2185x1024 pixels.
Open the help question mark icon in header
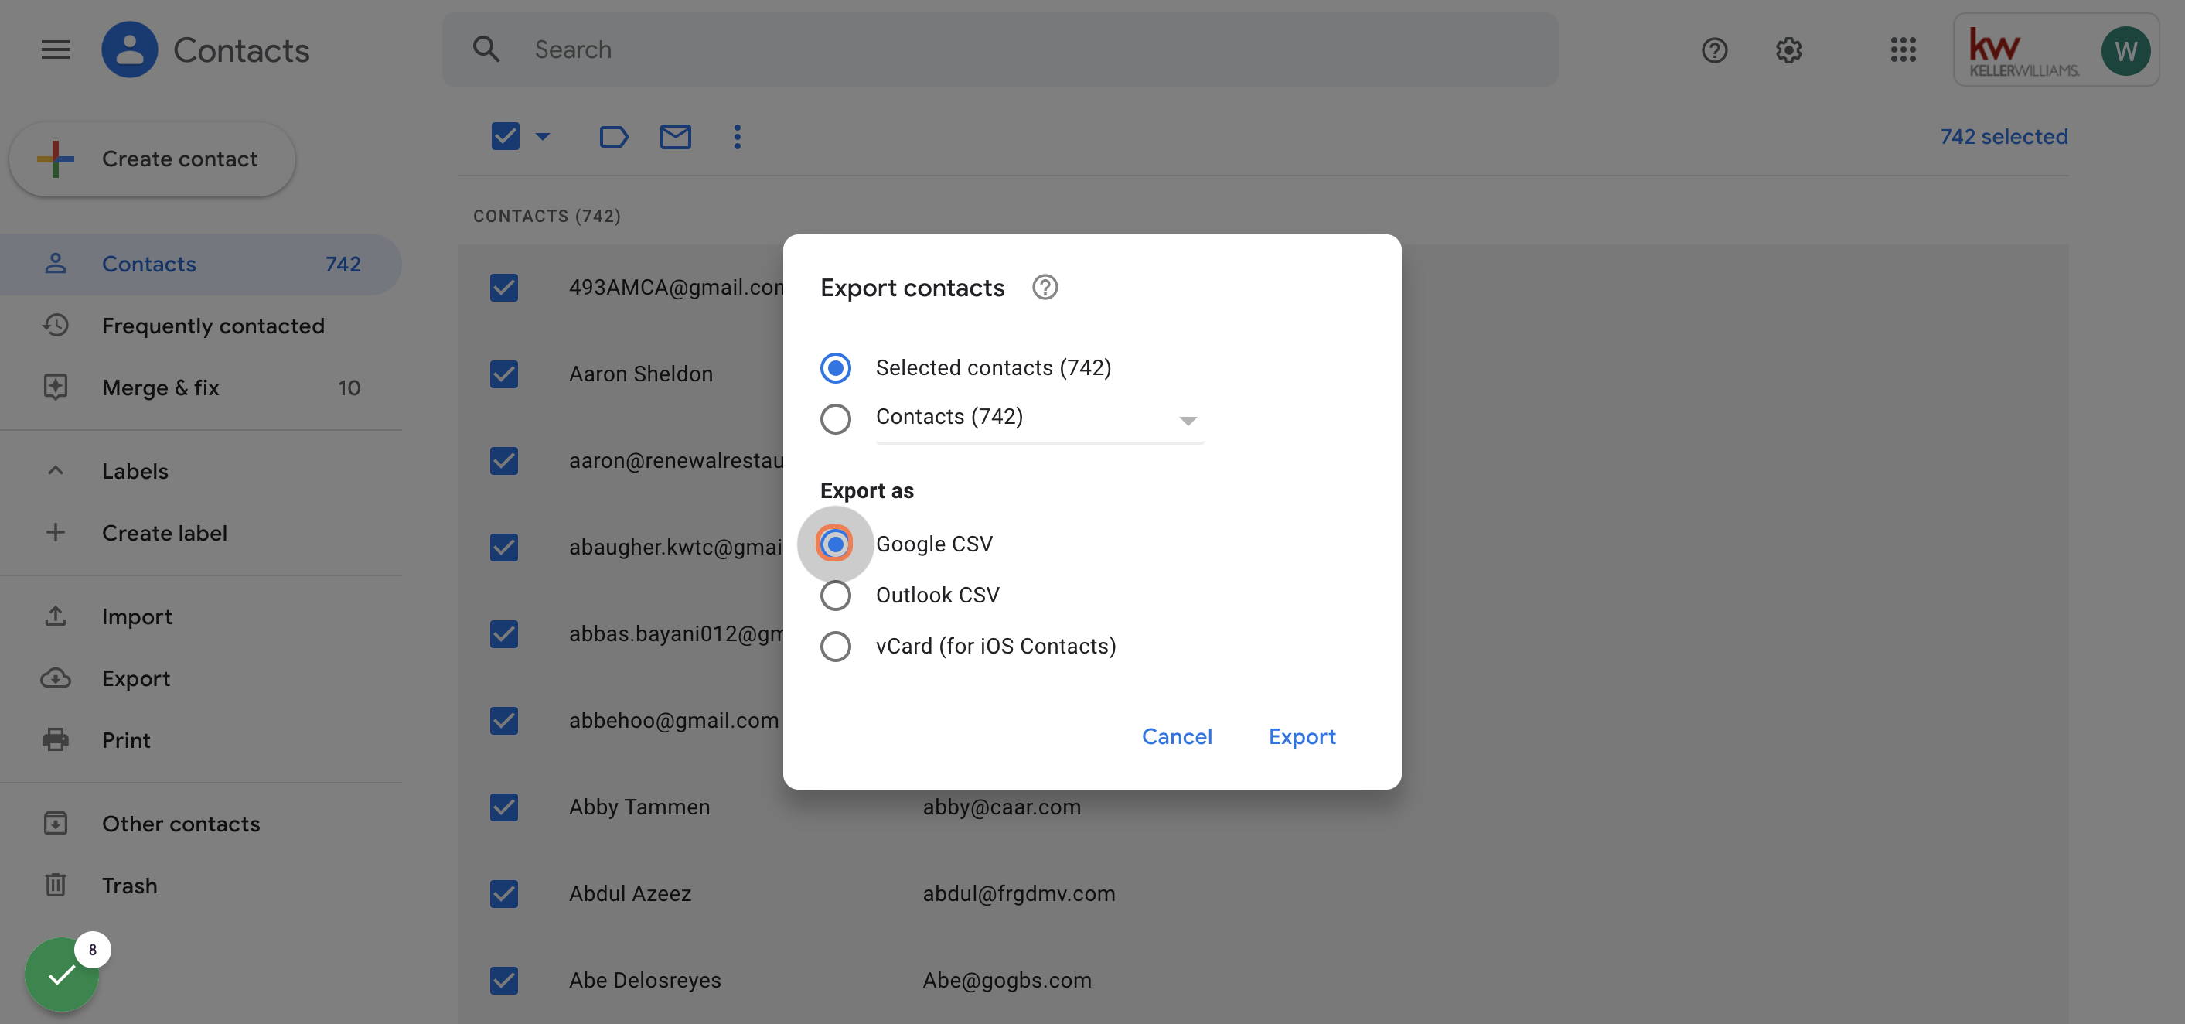tap(1714, 50)
